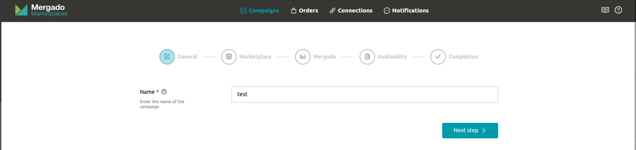Select the Availability step circle icon
This screenshot has width=636, height=150.
coord(367,57)
